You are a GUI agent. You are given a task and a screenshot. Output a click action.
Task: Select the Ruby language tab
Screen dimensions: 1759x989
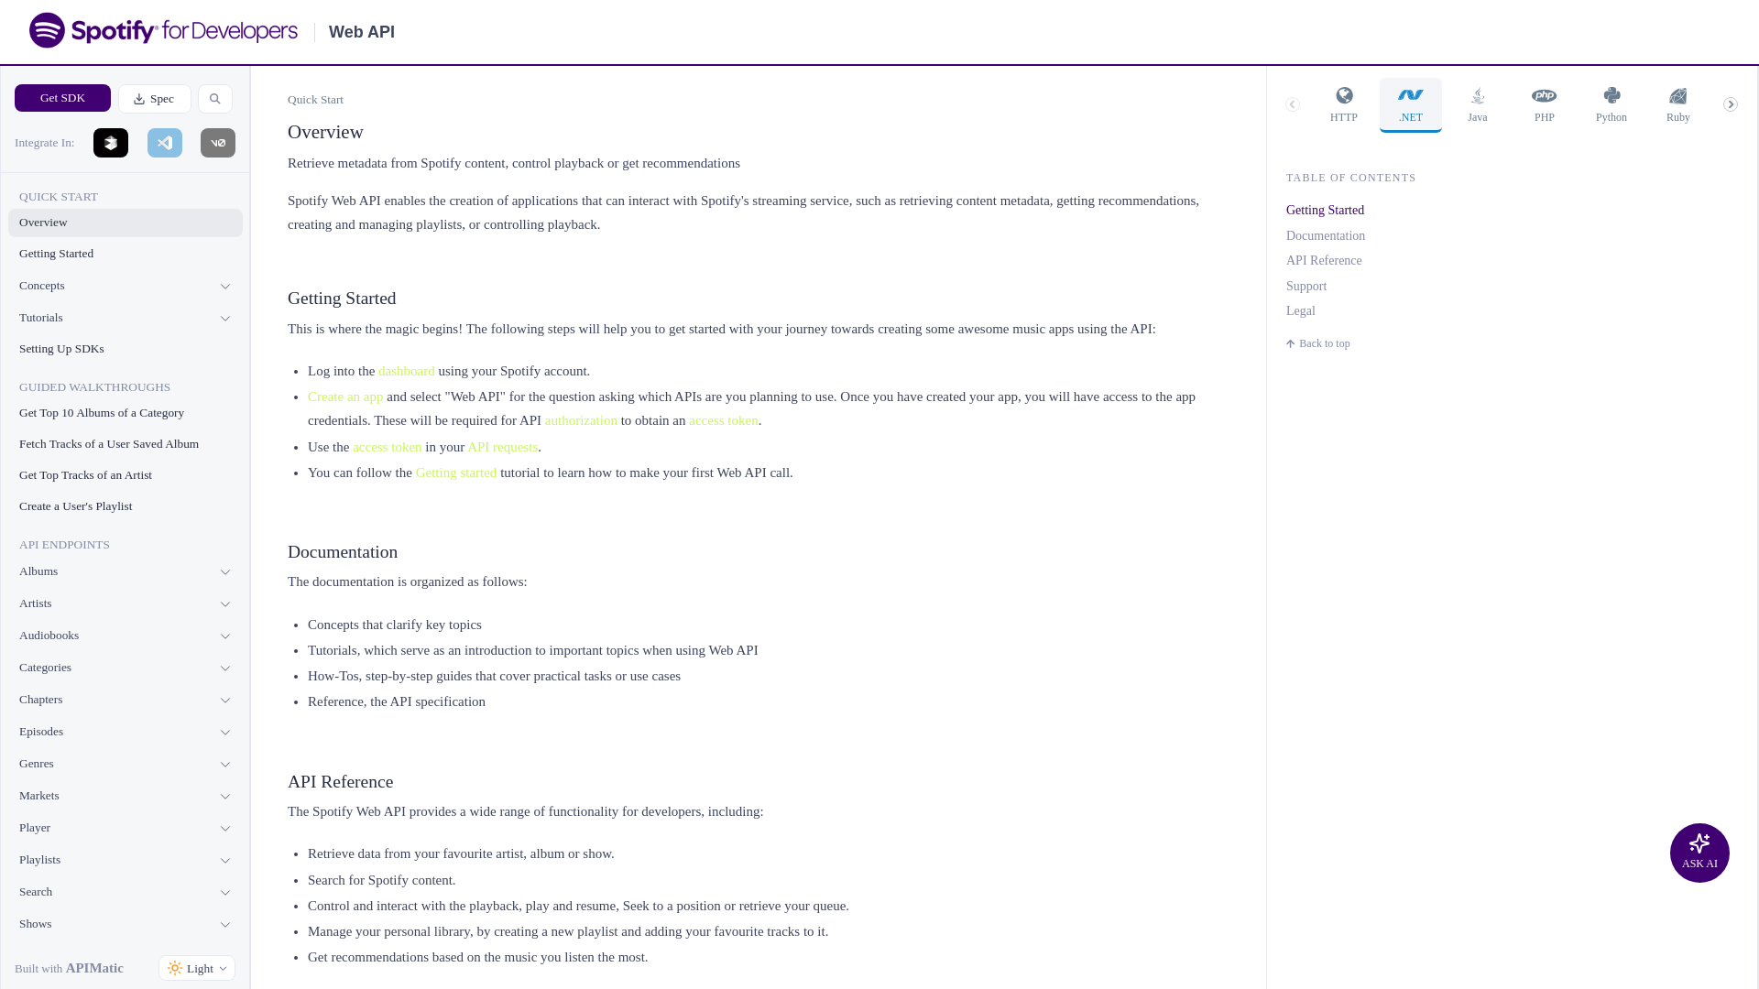(x=1678, y=105)
